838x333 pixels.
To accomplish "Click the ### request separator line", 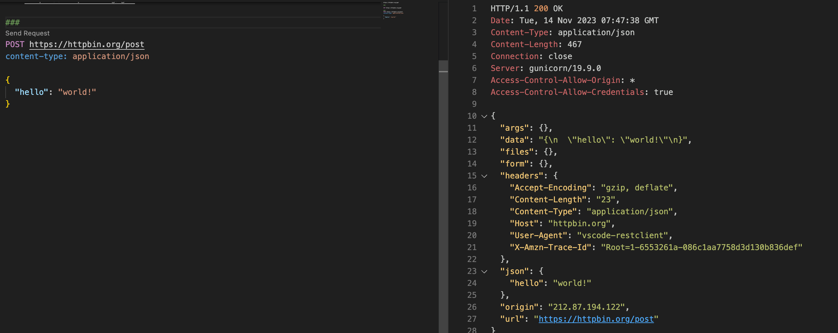I will click(12, 22).
